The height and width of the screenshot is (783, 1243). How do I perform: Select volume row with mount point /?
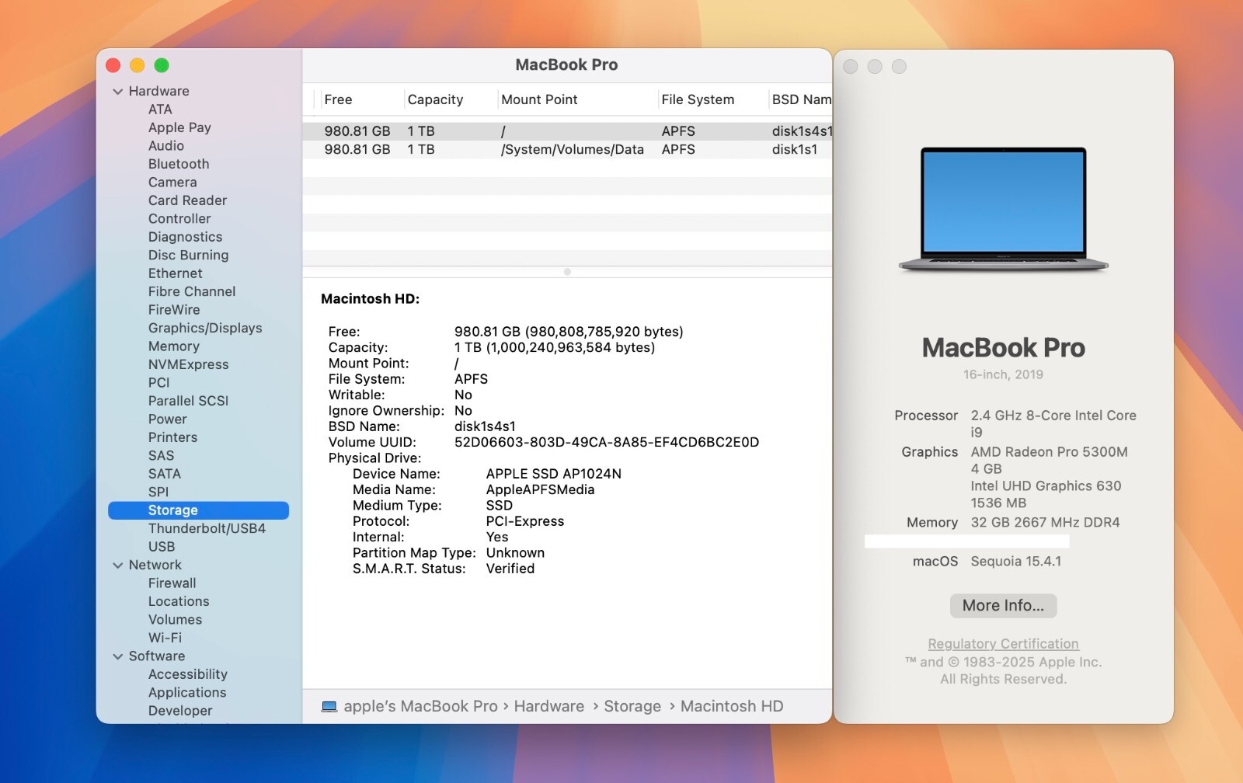(567, 131)
